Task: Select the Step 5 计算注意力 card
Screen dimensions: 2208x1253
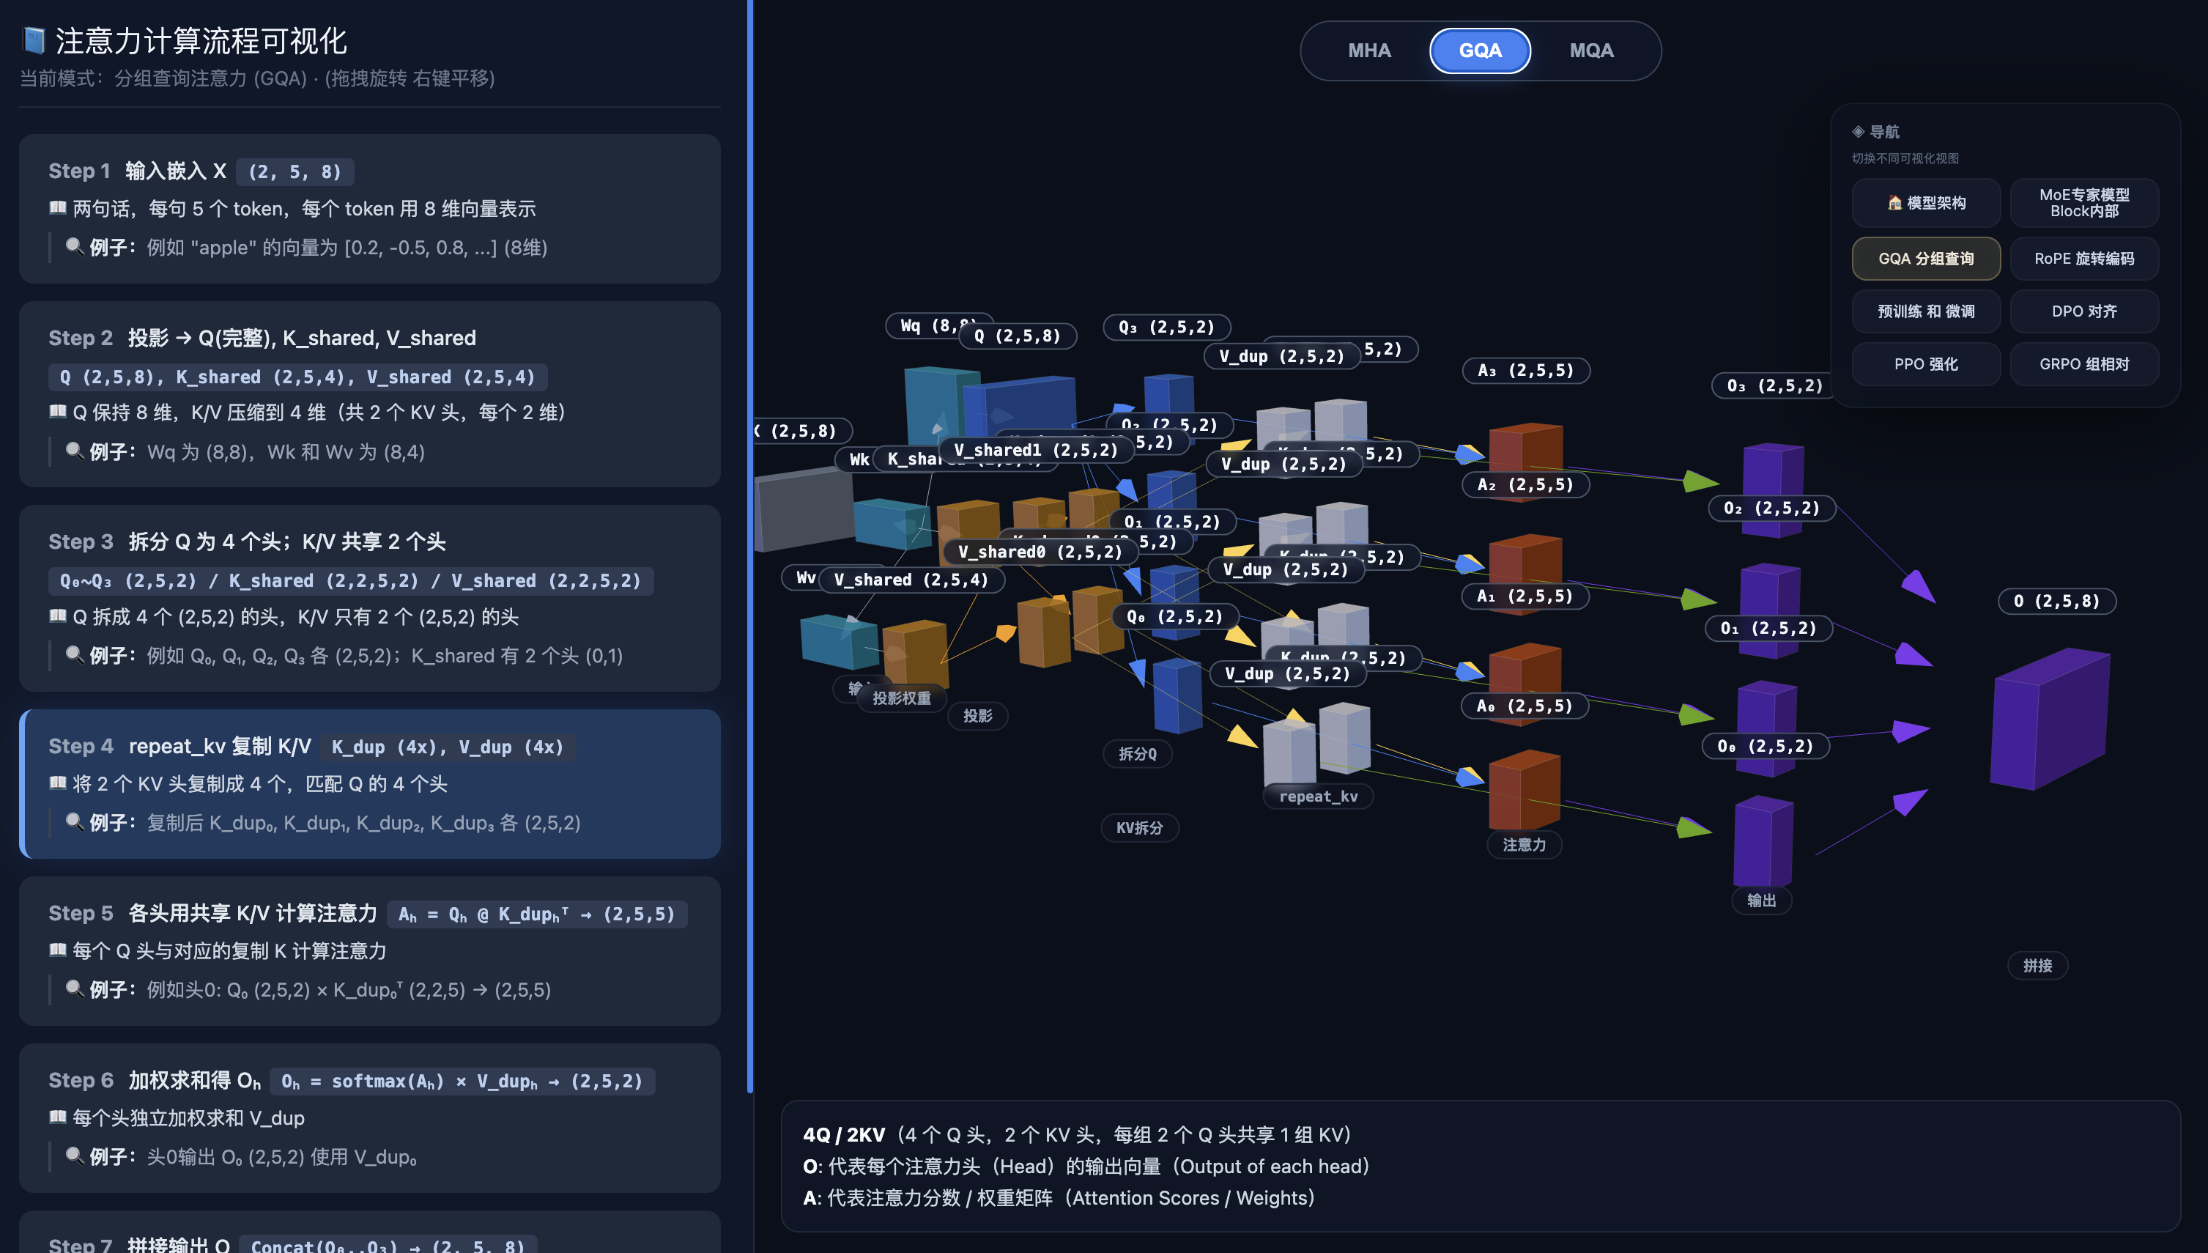Action: [x=370, y=951]
